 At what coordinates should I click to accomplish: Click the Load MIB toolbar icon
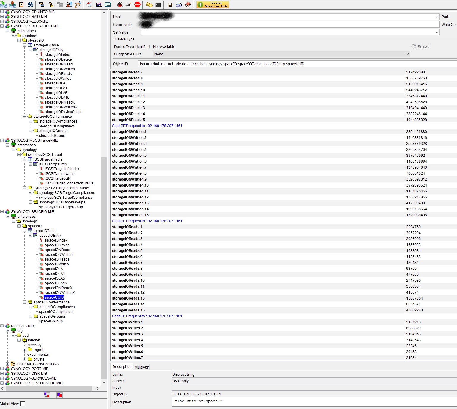tap(3, 5)
